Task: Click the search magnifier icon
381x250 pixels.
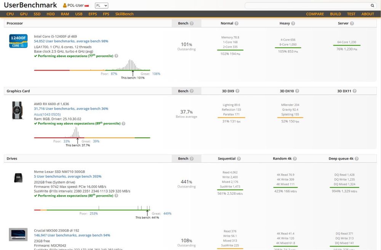Action: [x=372, y=5]
